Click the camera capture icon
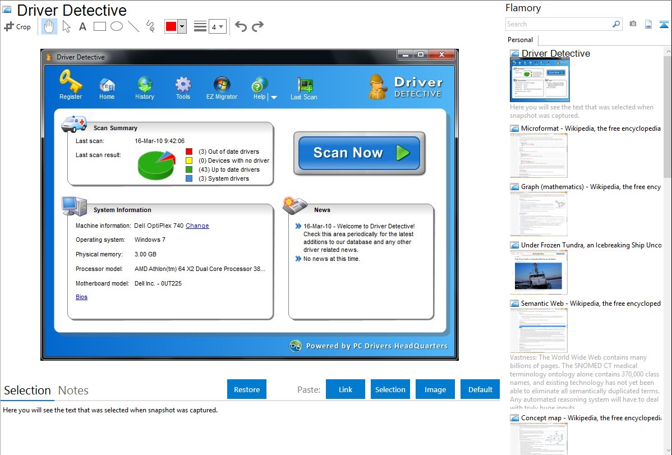 coord(633,24)
